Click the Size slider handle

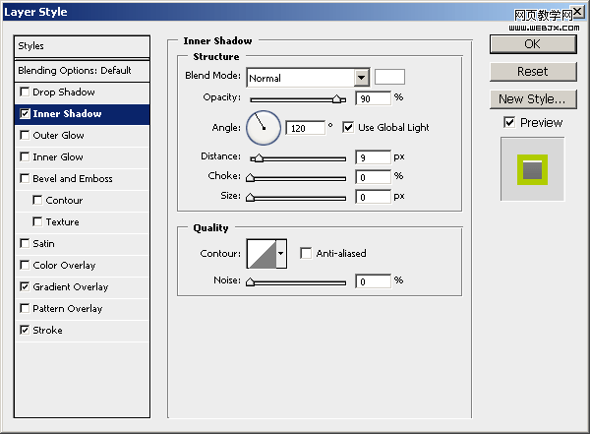(x=250, y=198)
